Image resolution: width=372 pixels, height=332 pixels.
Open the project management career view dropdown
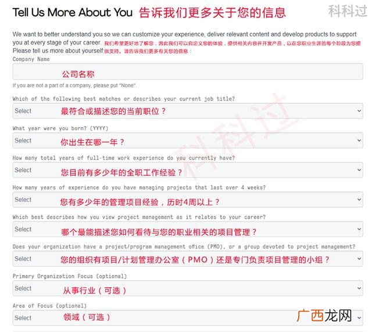[x=188, y=229]
